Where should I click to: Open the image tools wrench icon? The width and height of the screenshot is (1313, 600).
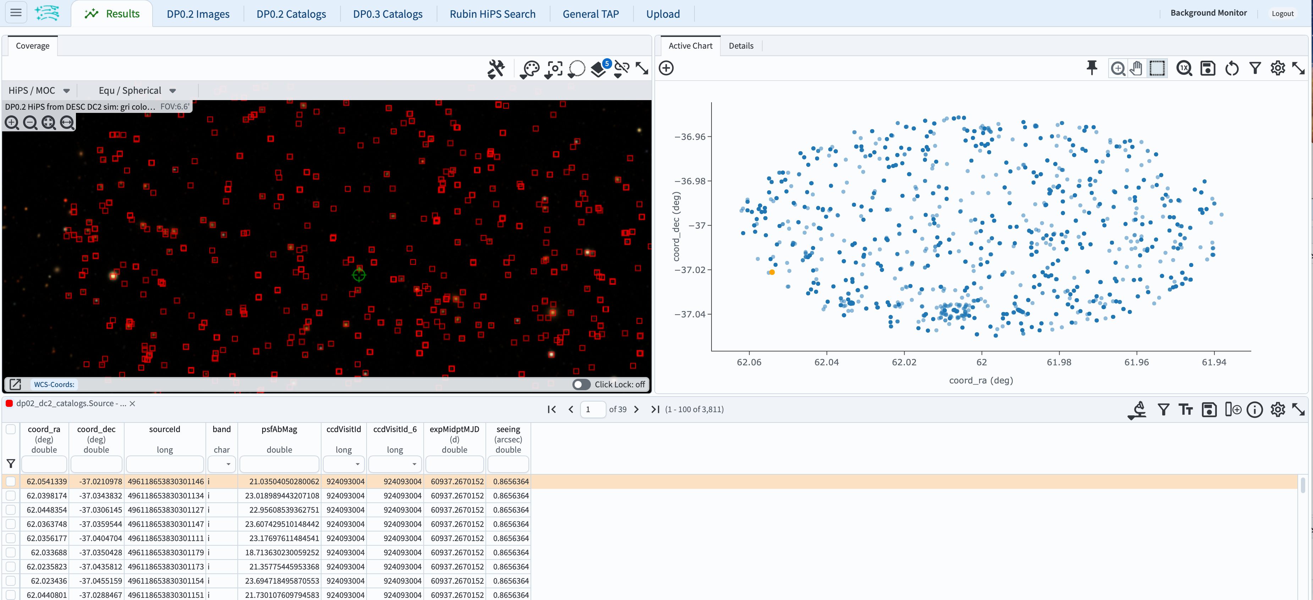495,68
